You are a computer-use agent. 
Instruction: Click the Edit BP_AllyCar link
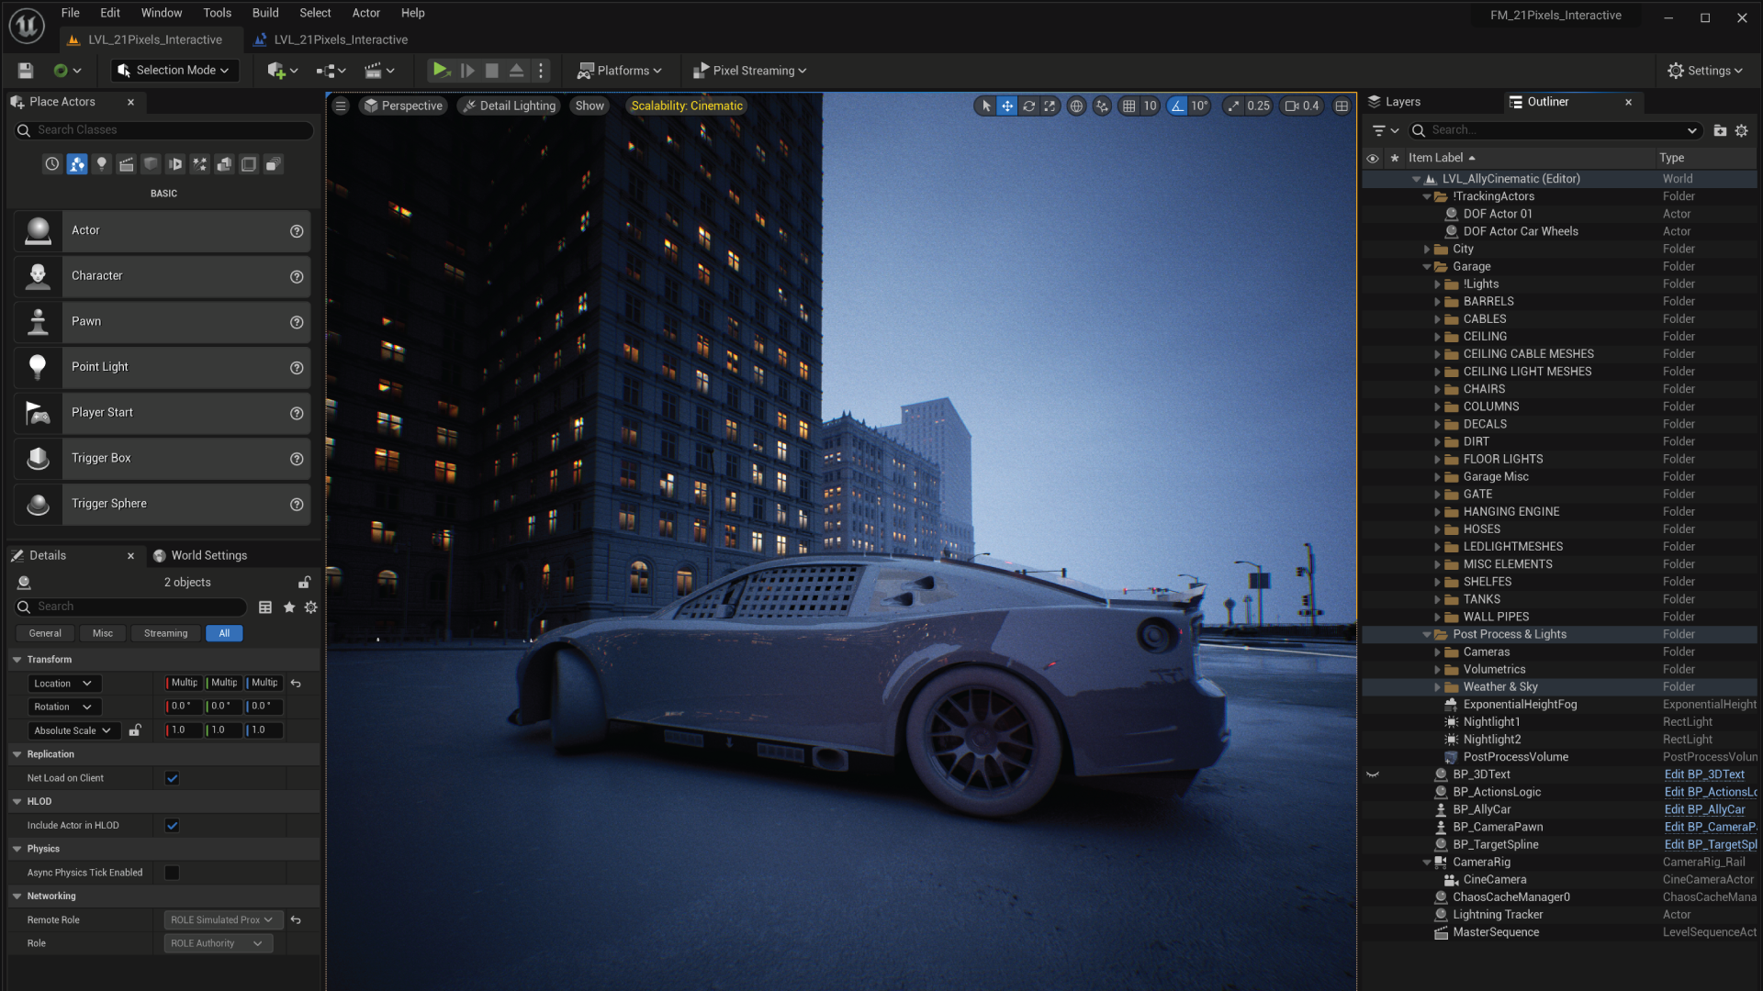pos(1704,809)
